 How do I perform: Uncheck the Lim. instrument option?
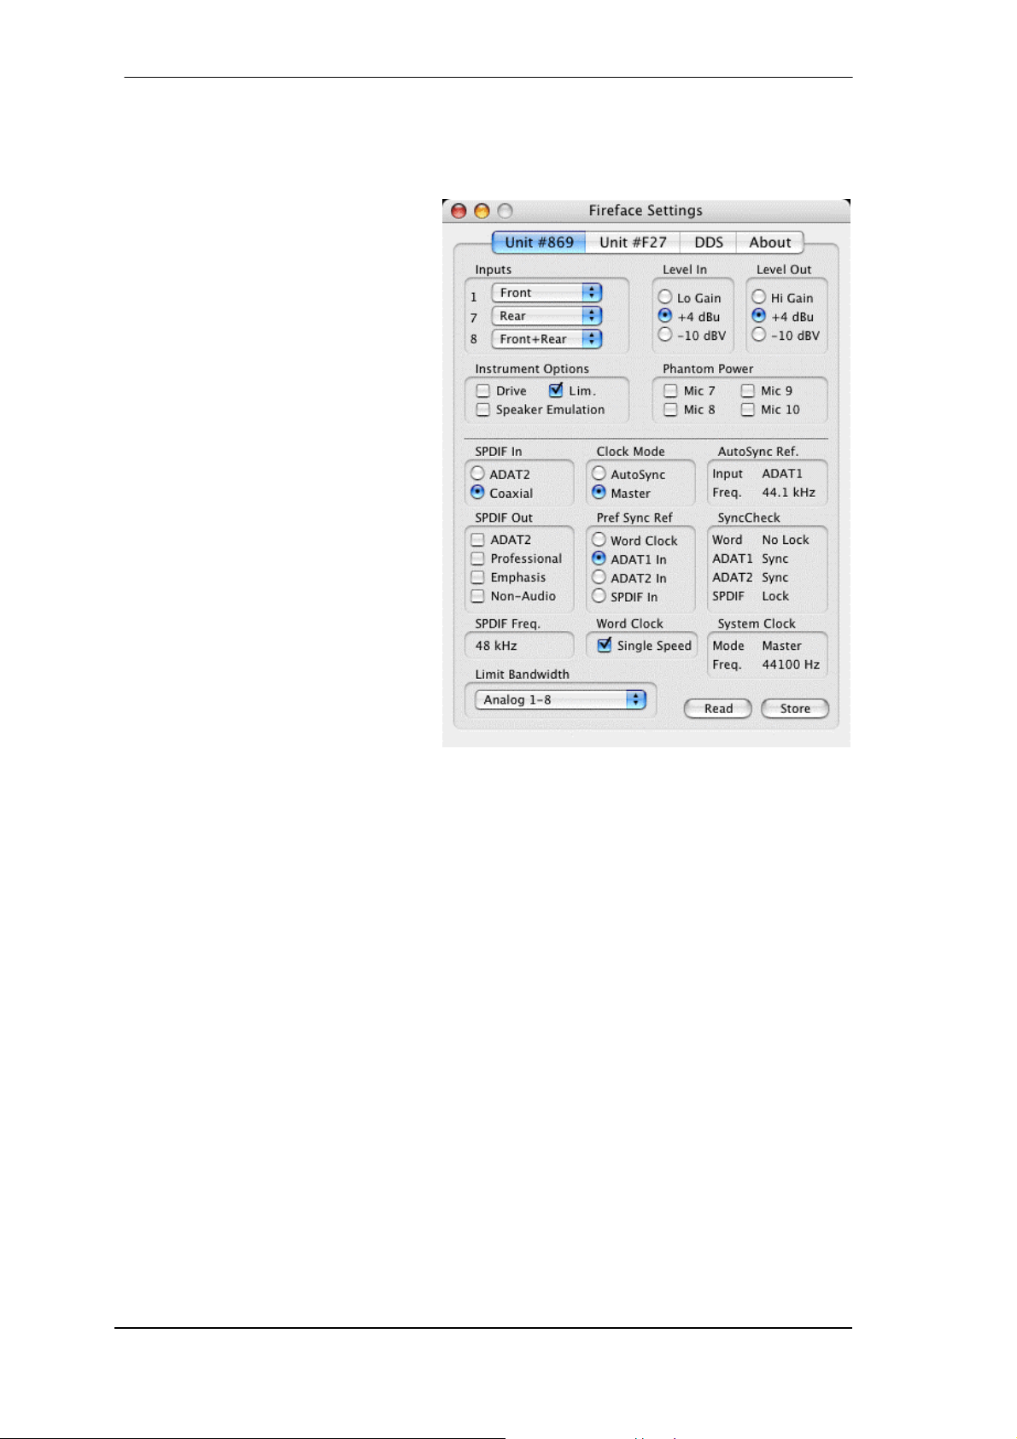click(x=556, y=390)
